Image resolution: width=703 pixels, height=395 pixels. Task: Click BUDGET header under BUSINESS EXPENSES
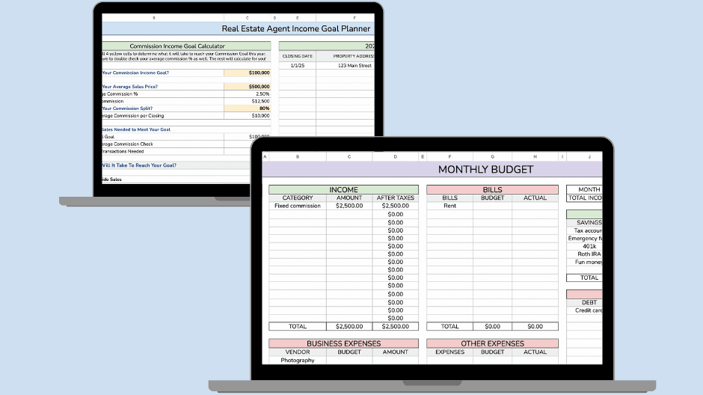pyautogui.click(x=349, y=352)
